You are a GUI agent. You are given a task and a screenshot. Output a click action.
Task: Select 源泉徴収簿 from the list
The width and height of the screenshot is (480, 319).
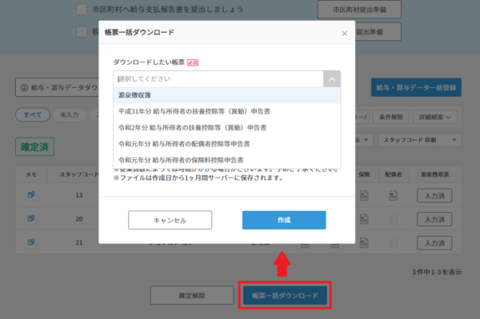coord(227,95)
